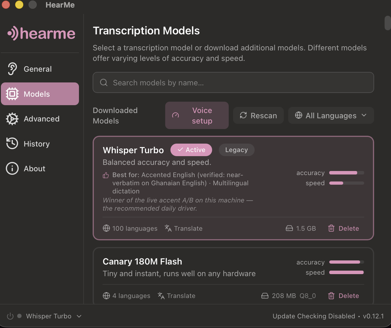391x328 pixels.
Task: Focus the Search models by name field
Action: tap(233, 82)
